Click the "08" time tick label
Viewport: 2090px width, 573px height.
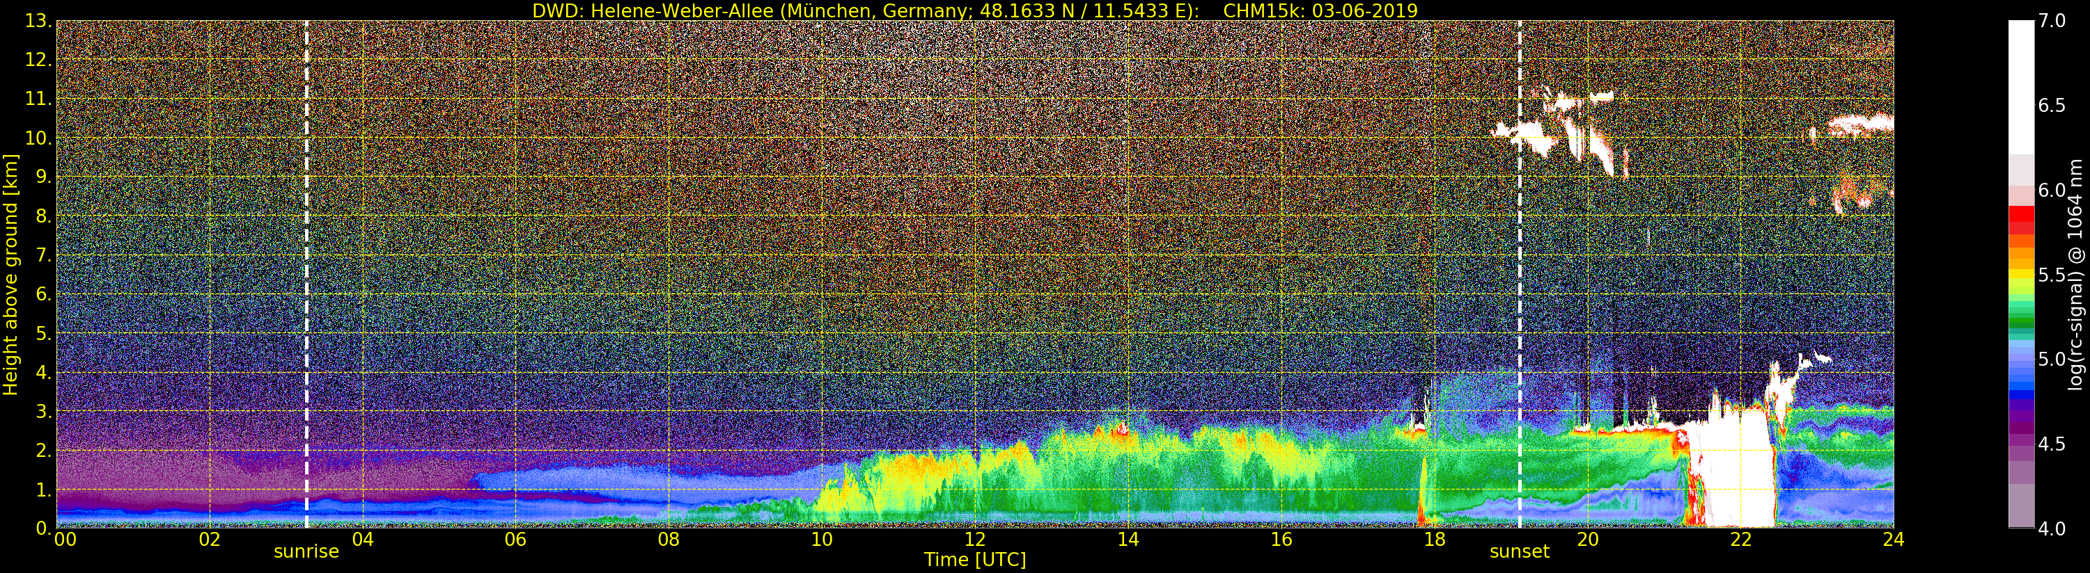669,540
